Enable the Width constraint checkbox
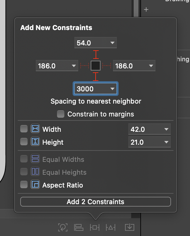The image size is (190, 236). [24, 129]
